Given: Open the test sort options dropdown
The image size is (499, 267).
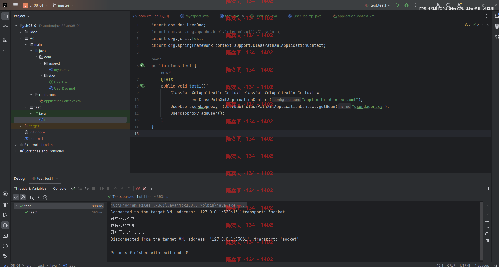Looking at the screenshot, I should pos(32,197).
